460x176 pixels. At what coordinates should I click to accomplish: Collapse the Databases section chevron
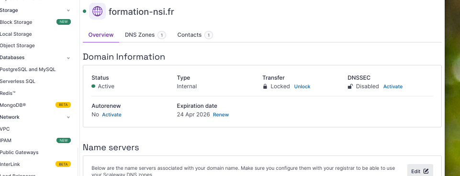point(68,58)
